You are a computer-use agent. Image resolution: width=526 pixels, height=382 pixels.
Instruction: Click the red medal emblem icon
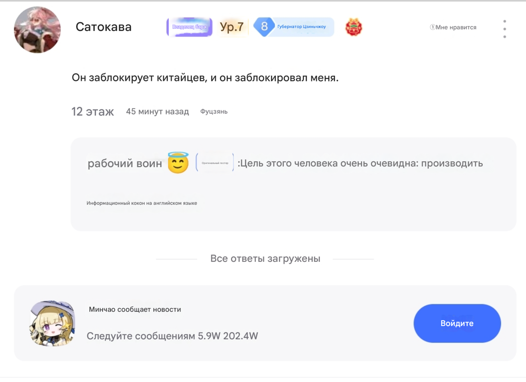point(354,27)
